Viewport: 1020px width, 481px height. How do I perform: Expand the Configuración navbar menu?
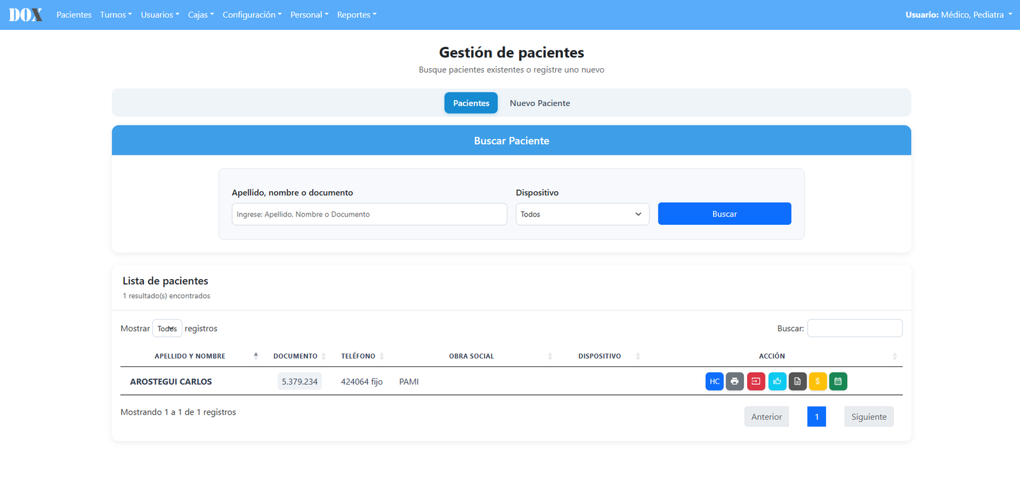tap(252, 15)
